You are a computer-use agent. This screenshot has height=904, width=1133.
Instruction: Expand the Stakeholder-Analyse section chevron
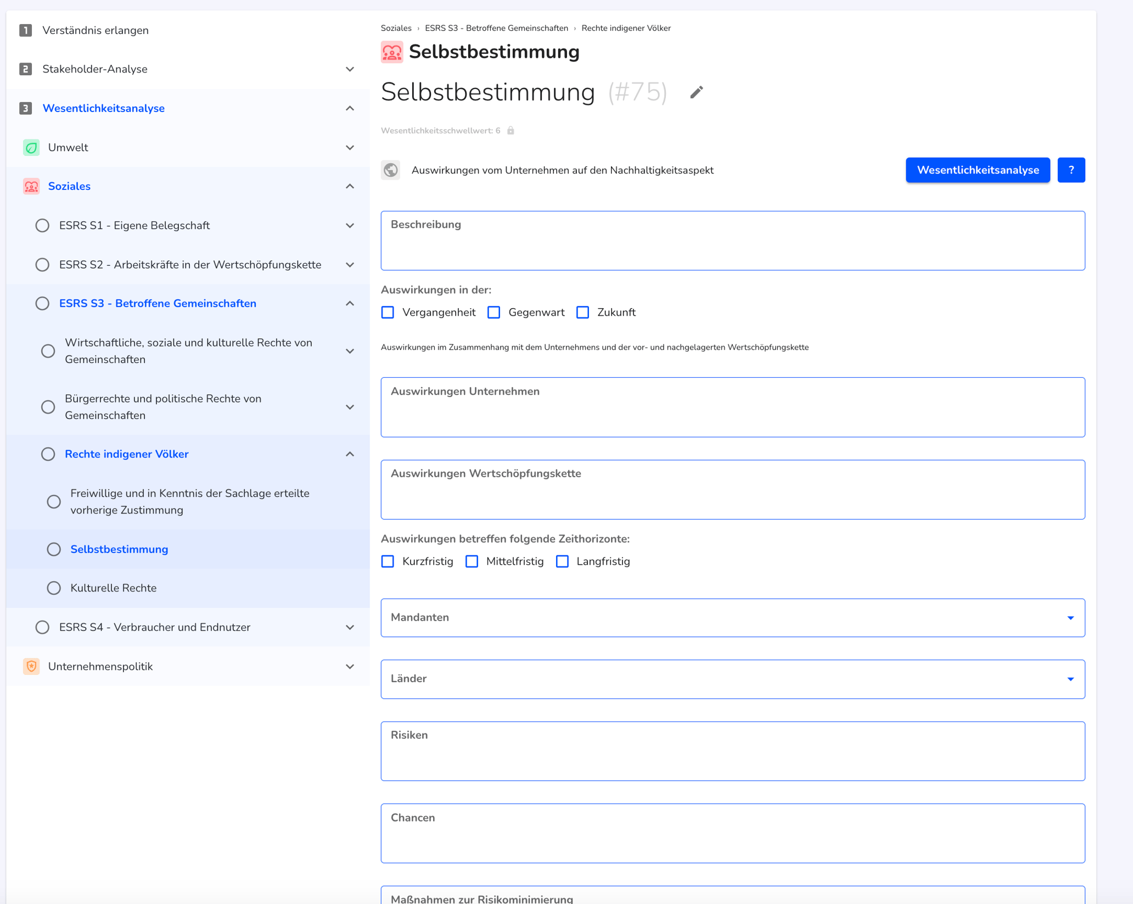[x=350, y=69]
